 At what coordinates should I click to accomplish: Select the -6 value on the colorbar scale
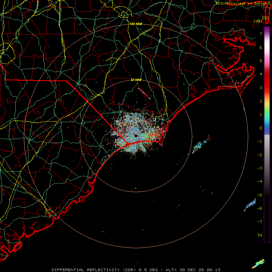(260, 209)
